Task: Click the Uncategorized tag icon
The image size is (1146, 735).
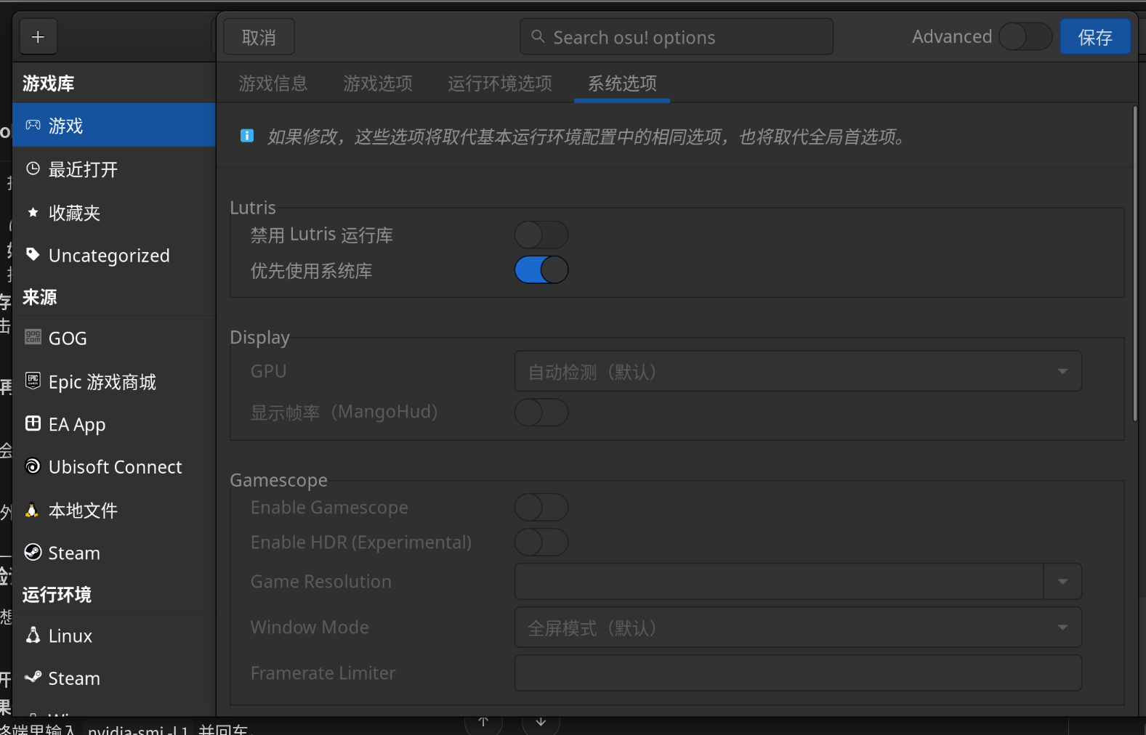Action: [x=33, y=254]
